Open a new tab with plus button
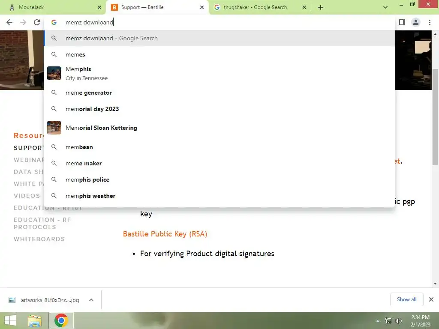The height and width of the screenshot is (329, 439). [x=321, y=7]
